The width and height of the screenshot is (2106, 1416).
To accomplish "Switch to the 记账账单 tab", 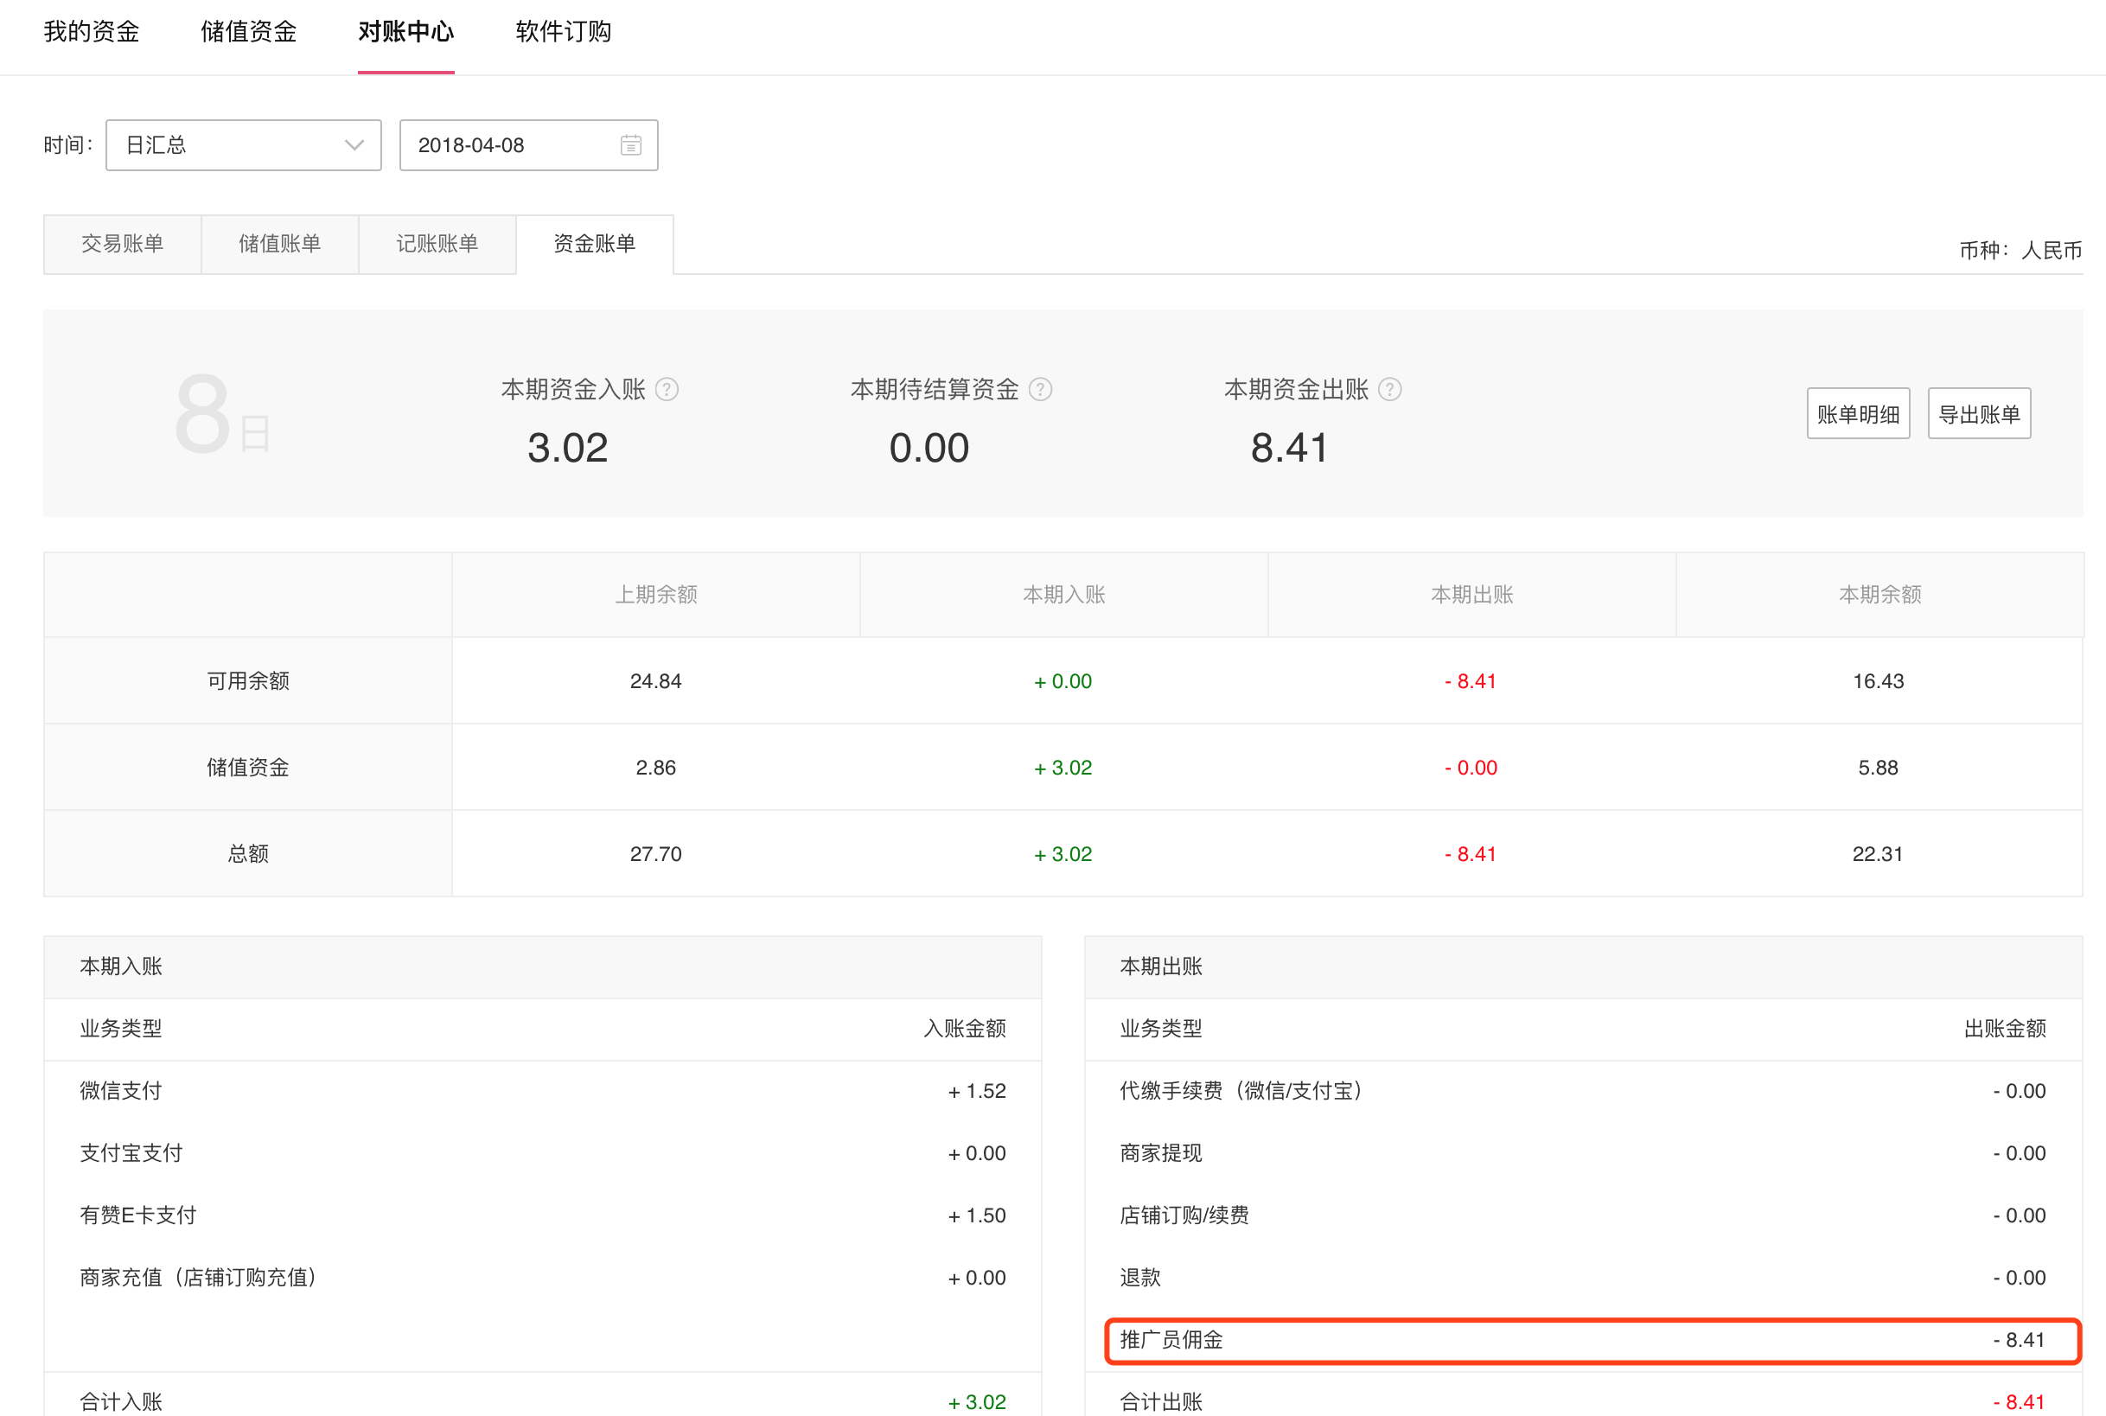I will coord(437,243).
